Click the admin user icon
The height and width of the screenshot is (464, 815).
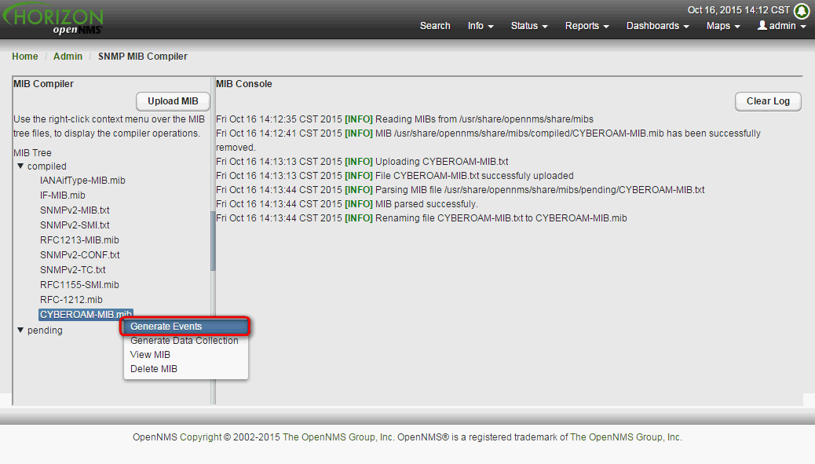tap(762, 25)
